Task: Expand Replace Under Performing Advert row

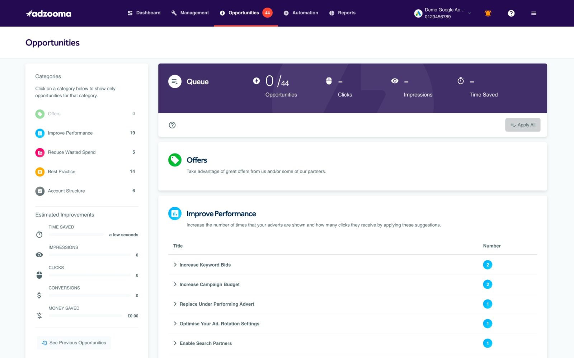Action: tap(216, 304)
